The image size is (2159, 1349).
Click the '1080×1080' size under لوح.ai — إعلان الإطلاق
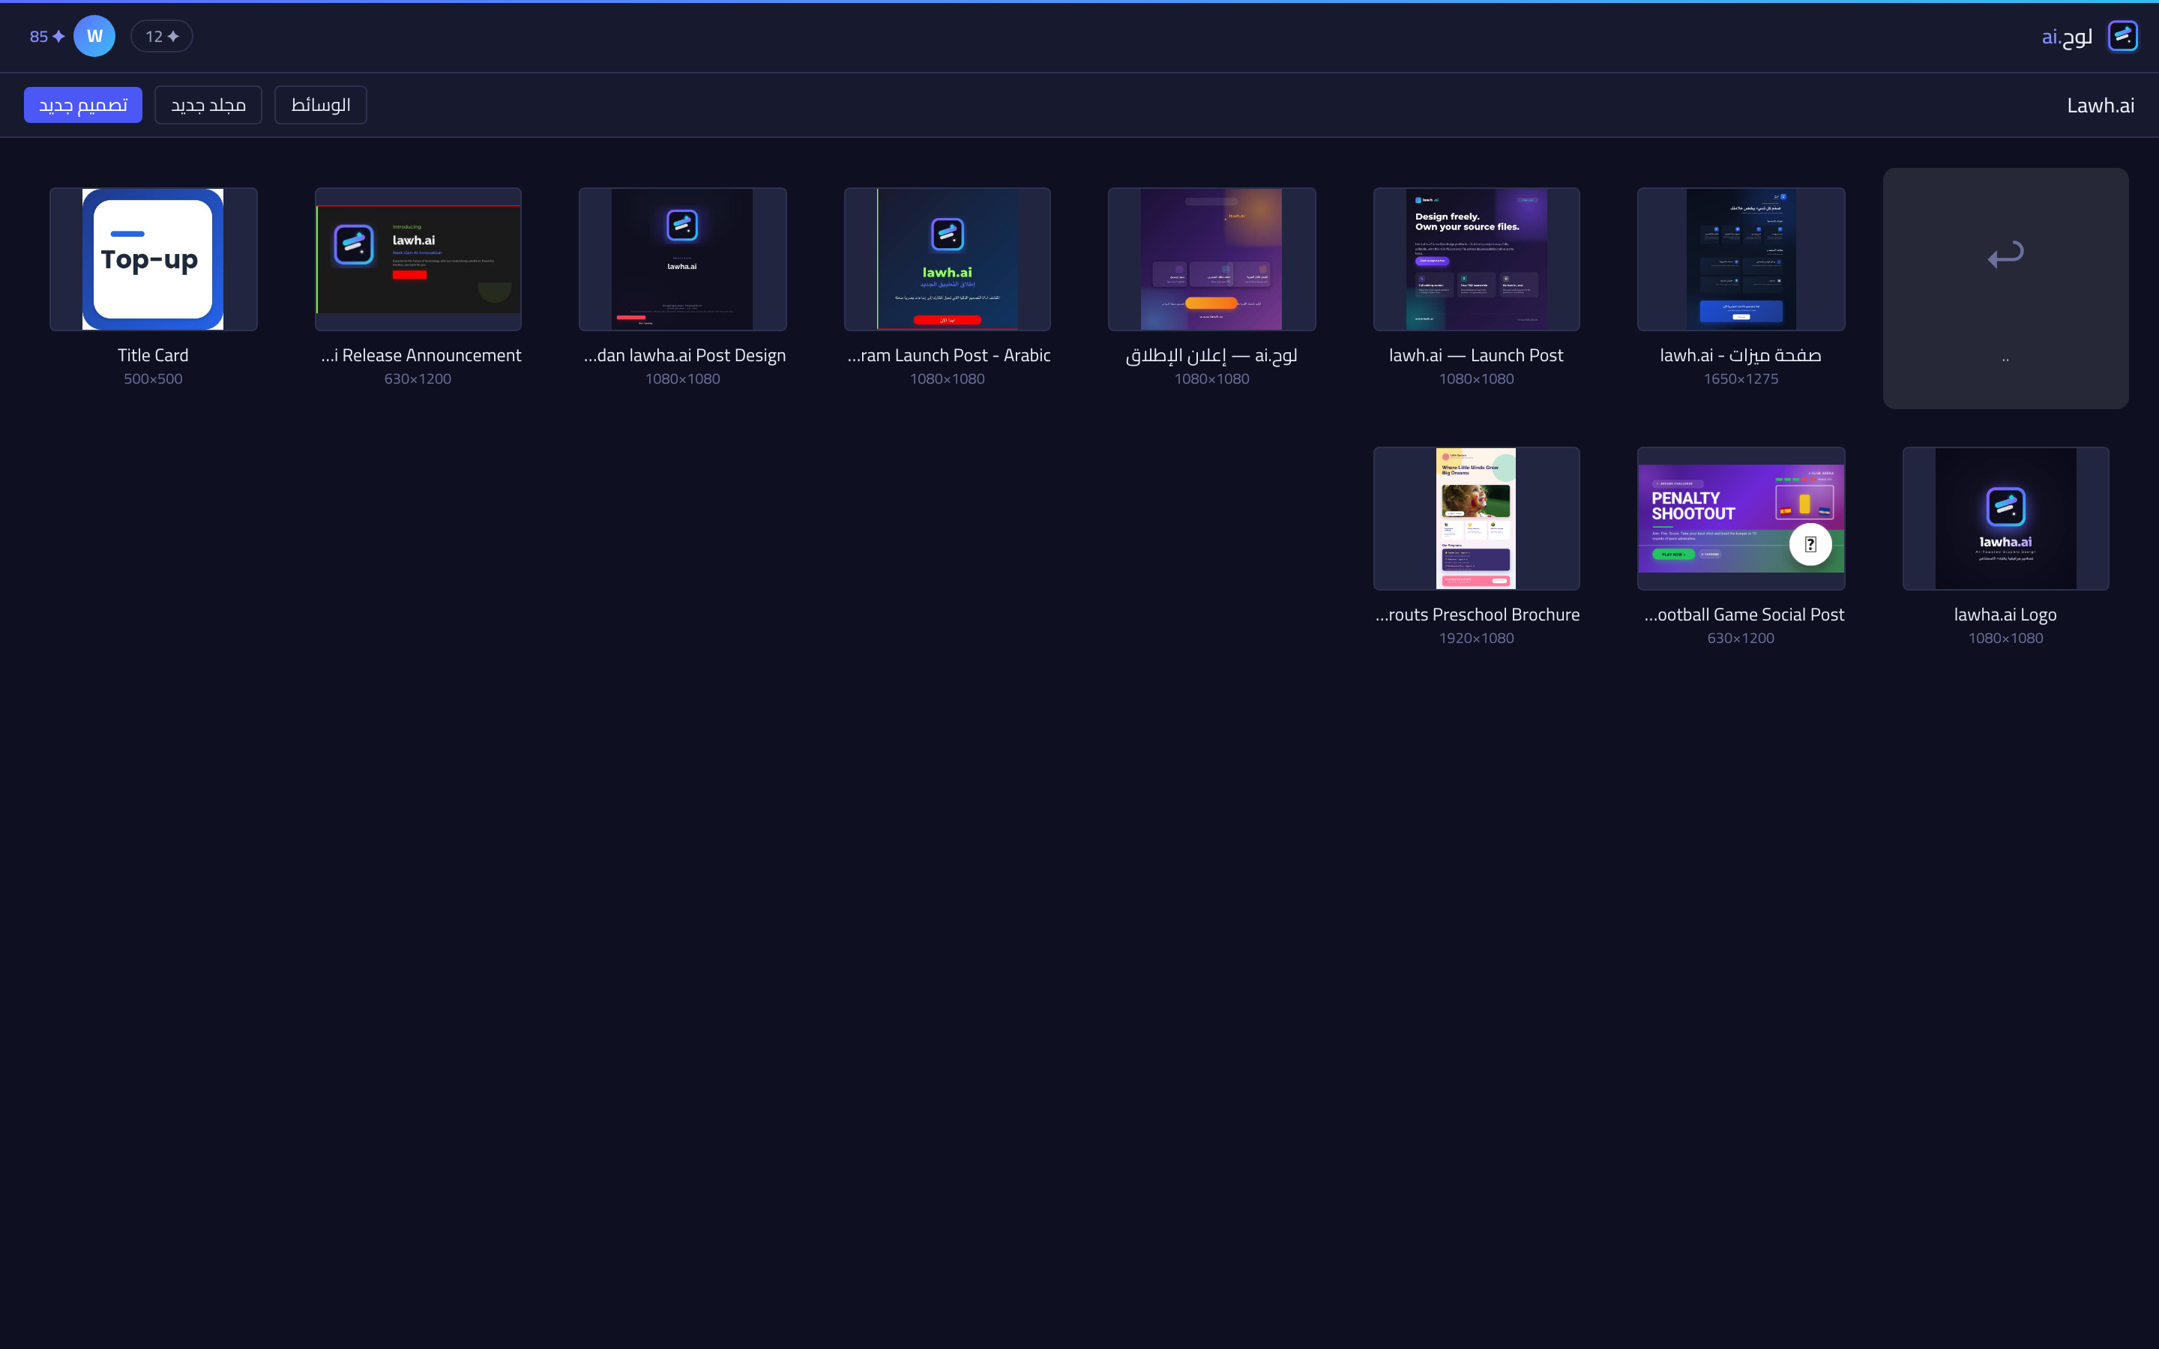coord(1211,379)
